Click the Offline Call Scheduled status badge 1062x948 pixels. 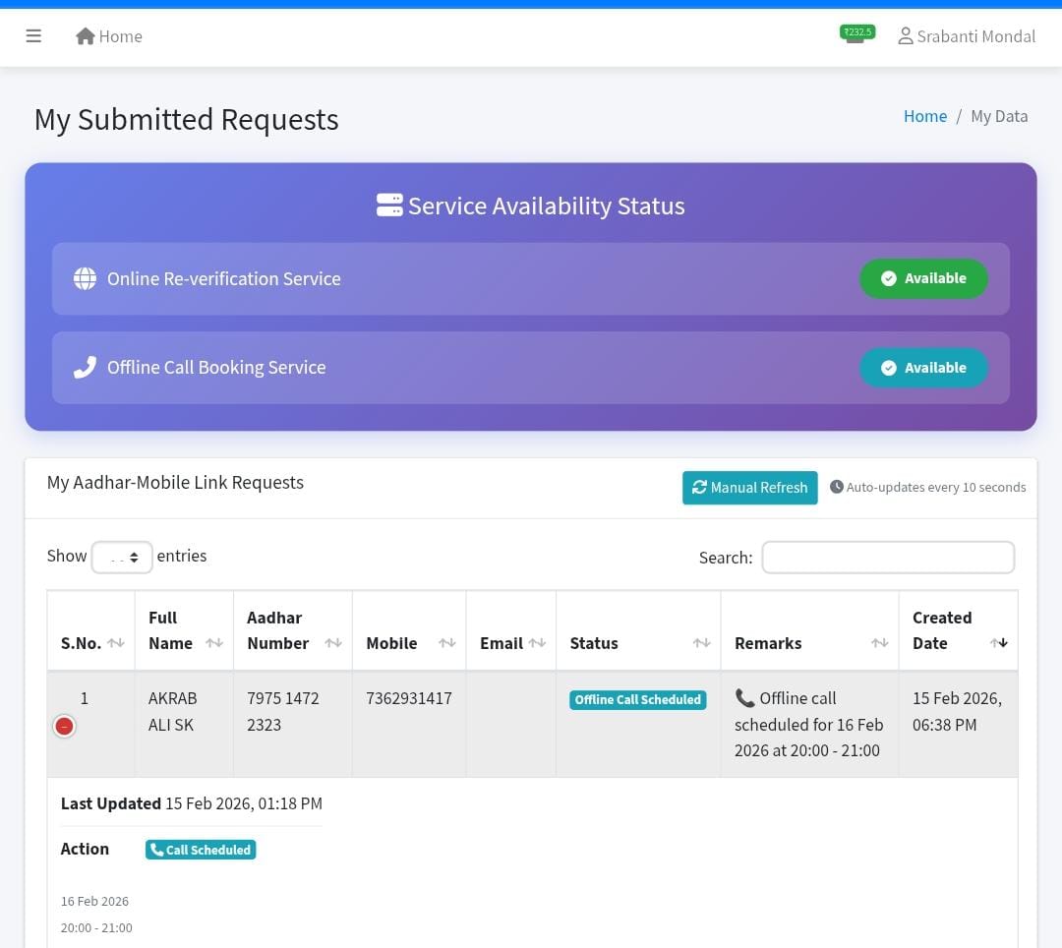(637, 700)
